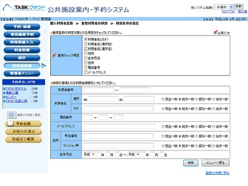
Task: Check the 利用者名(漢字姓) checkbox
Action: pyautogui.click(x=86, y=44)
